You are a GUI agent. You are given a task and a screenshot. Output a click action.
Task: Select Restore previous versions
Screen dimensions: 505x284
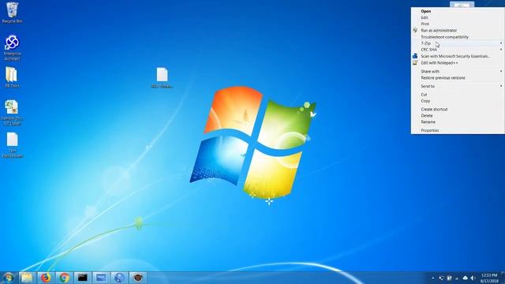(458, 78)
